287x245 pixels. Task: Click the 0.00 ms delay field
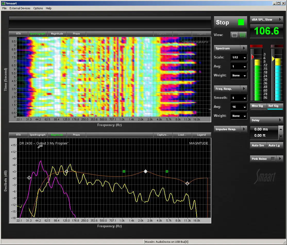click(261, 129)
